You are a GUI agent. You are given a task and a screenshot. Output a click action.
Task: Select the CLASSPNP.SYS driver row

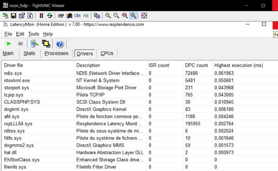140,102
